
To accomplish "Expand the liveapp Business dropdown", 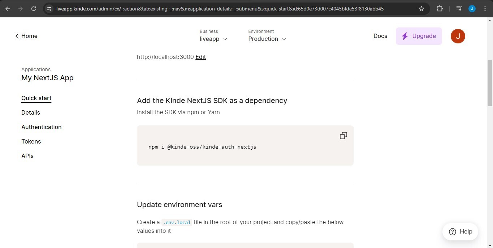I will 213,39.
